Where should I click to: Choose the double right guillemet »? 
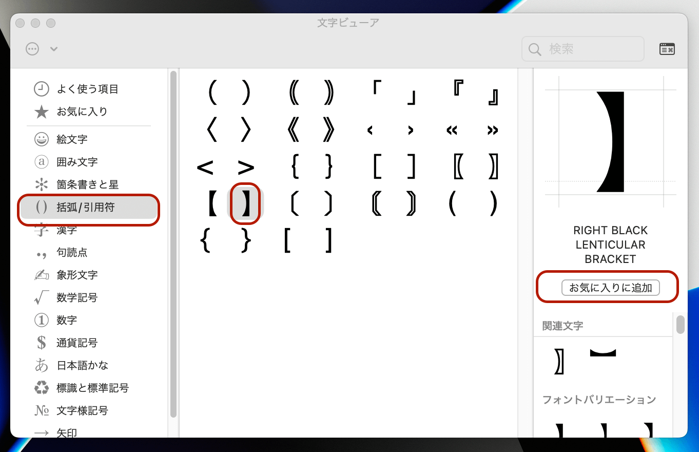click(493, 130)
